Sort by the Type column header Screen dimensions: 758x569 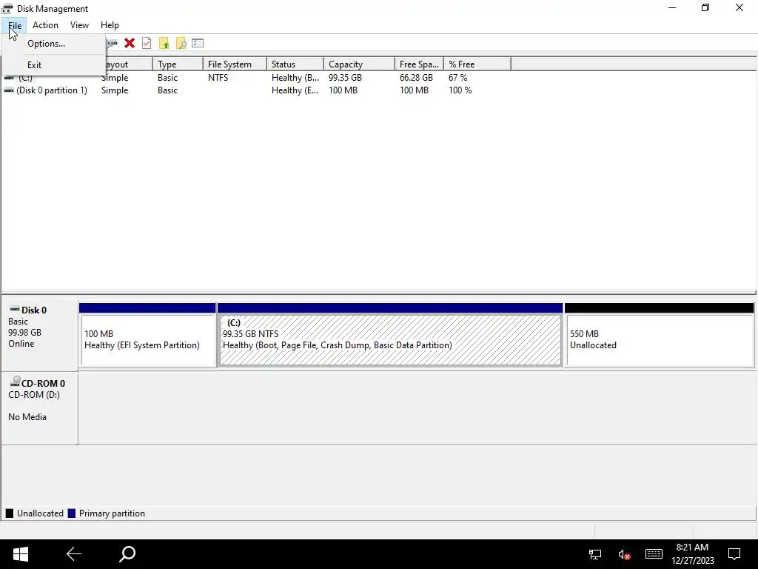178,64
